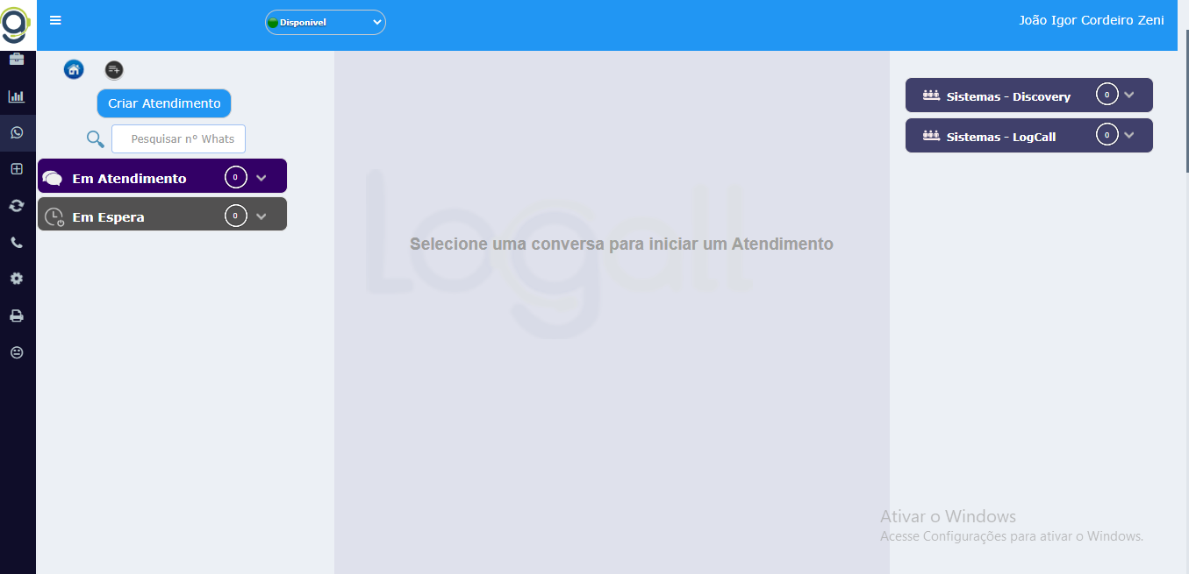Click the Sistemas - Discovery label
This screenshot has height=574, width=1189.
pyautogui.click(x=1008, y=96)
